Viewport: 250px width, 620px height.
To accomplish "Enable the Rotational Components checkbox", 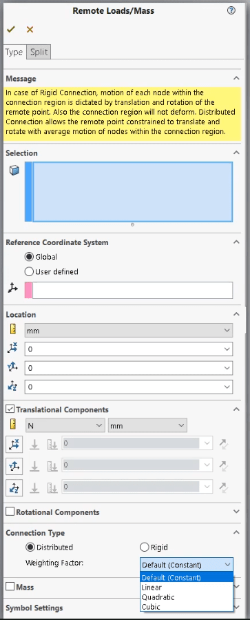I will 10,512.
